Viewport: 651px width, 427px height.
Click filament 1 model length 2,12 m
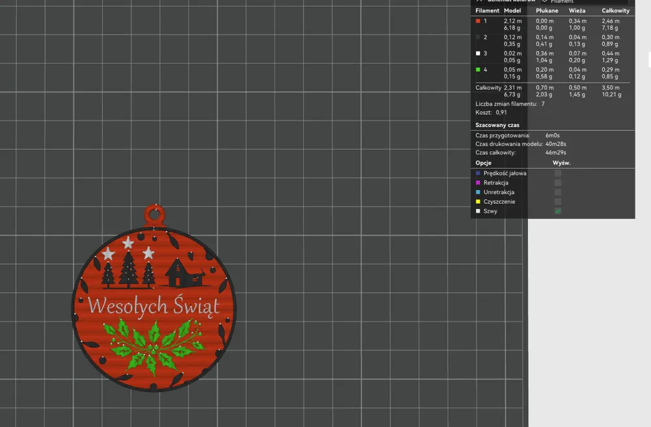513,21
